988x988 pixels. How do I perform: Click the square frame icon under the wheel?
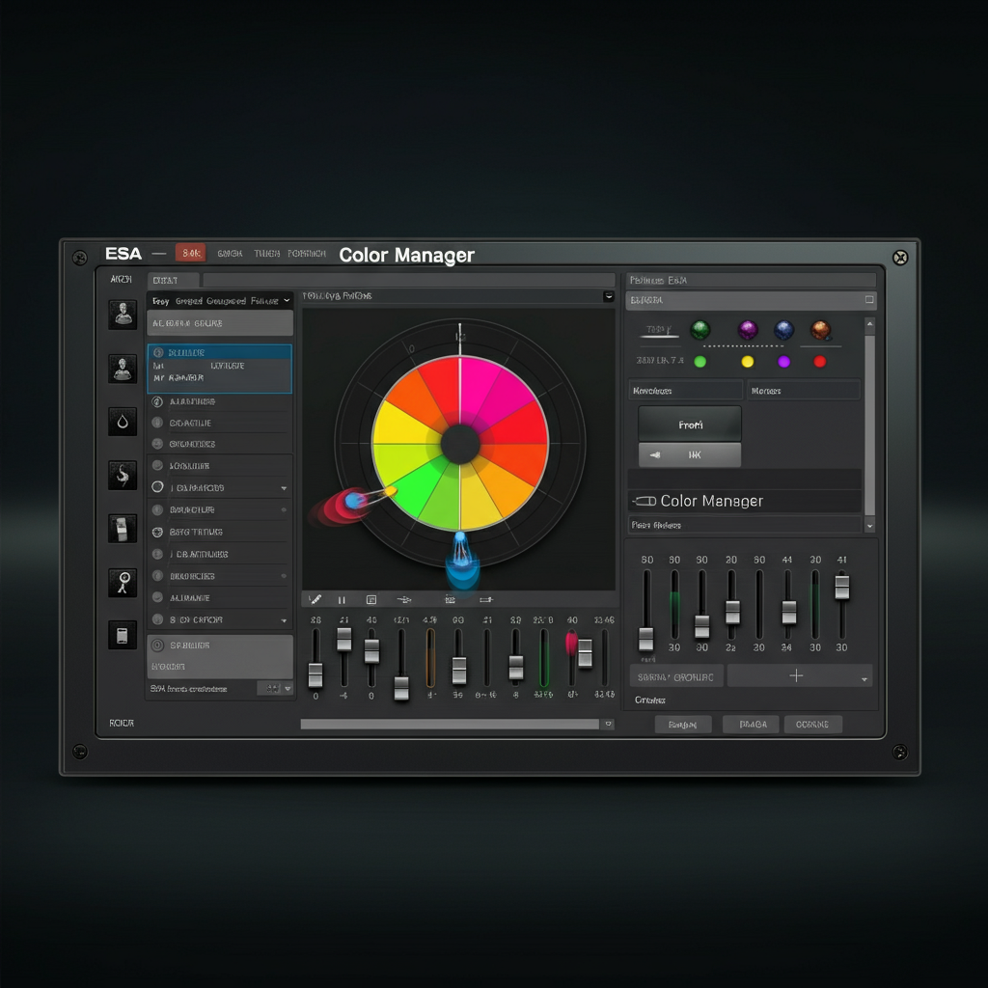(x=371, y=600)
